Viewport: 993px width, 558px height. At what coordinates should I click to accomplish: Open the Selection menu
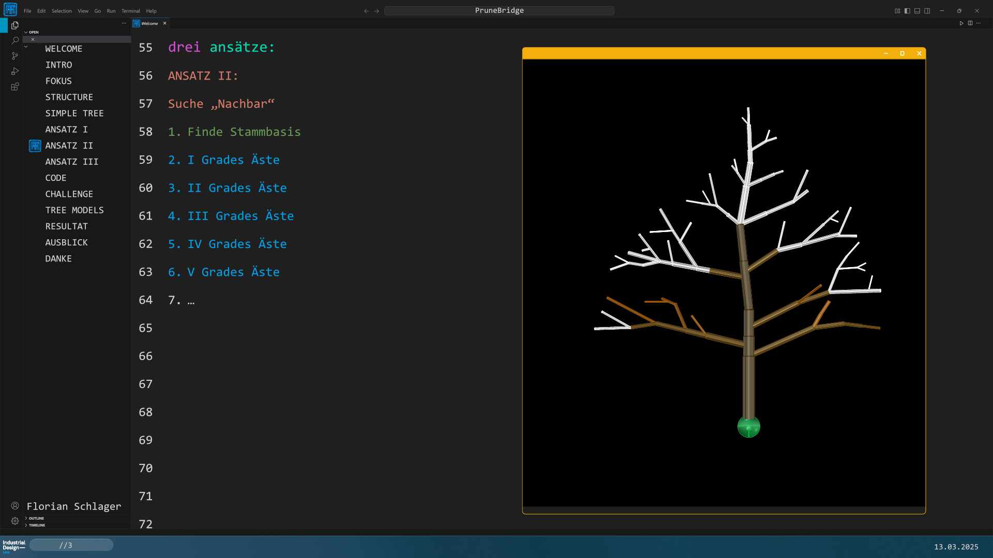coord(62,11)
